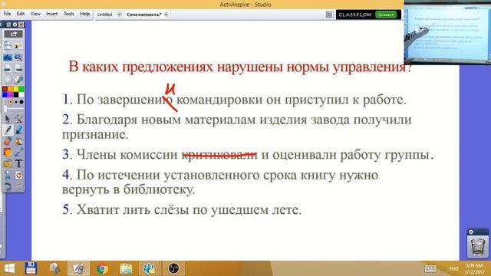Click the Clear tool icon
This screenshot has width=491, height=276.
click(8, 175)
